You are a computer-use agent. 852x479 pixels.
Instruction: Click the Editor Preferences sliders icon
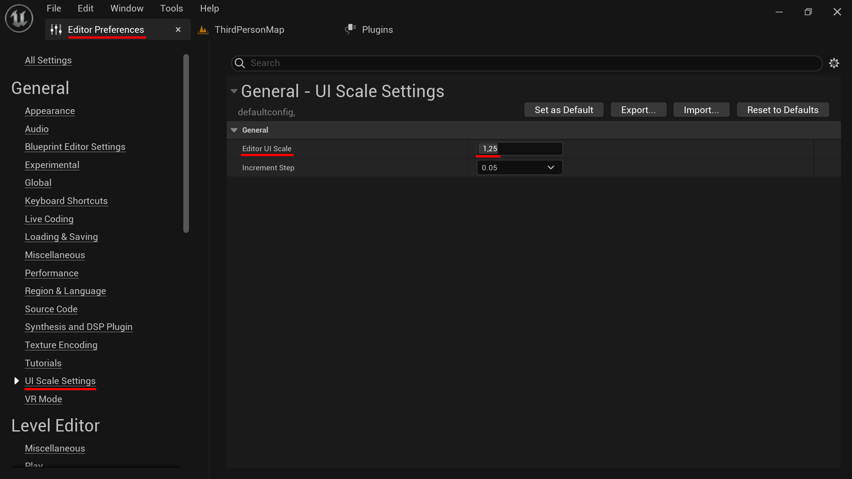tap(56, 29)
